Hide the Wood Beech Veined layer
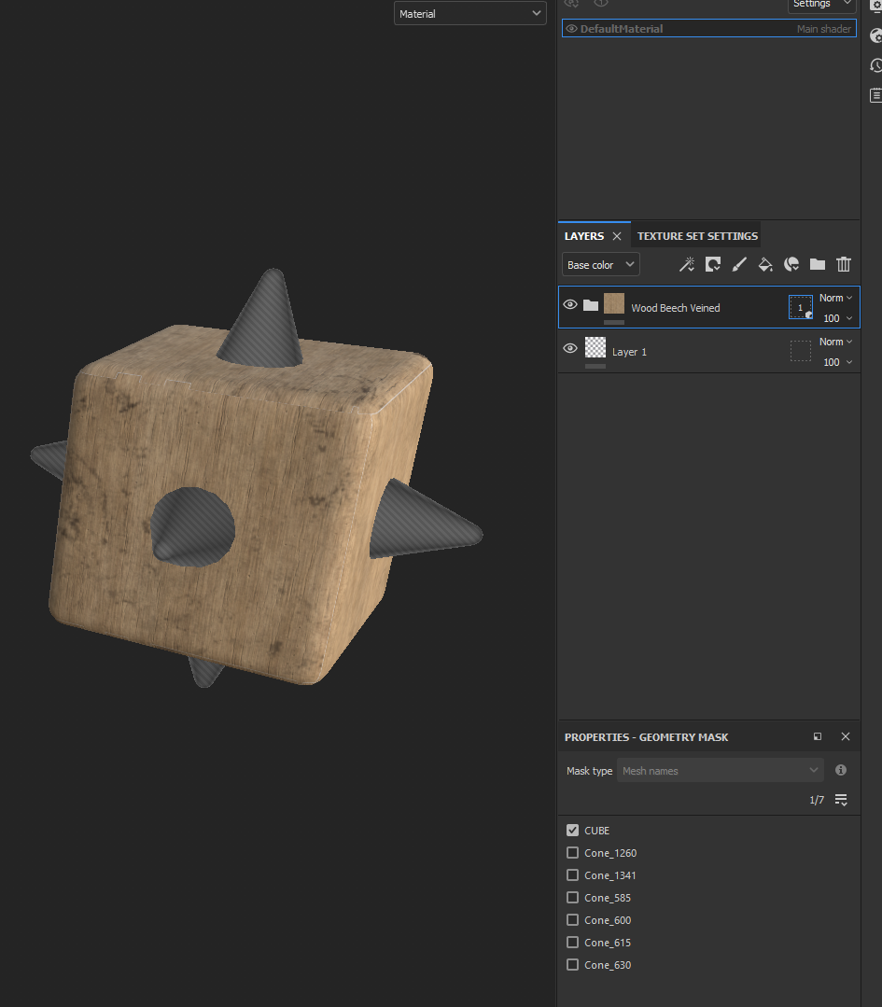882x1007 pixels. [x=569, y=303]
